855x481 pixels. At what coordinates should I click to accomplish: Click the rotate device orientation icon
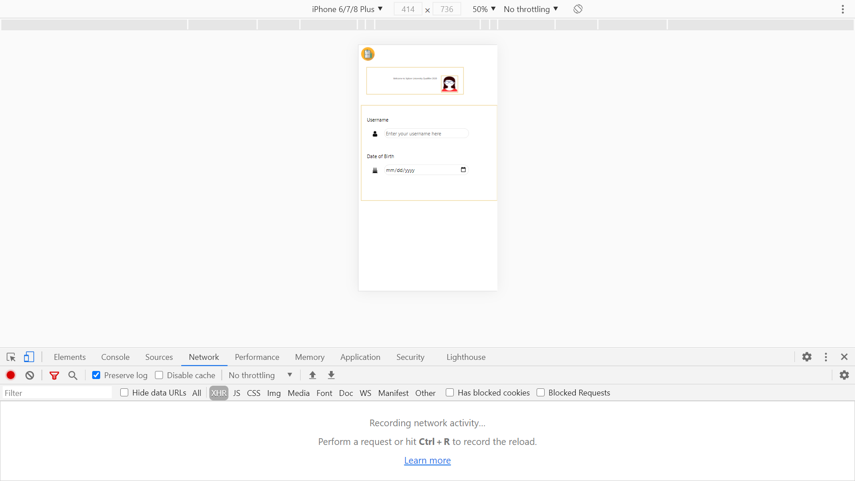point(578,9)
